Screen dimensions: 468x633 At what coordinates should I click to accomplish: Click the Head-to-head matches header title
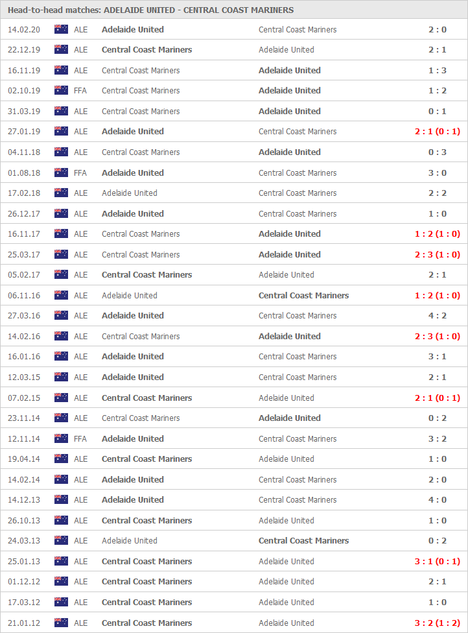[x=150, y=10]
